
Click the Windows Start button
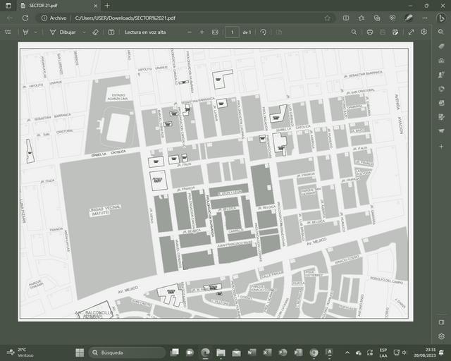tap(80, 353)
